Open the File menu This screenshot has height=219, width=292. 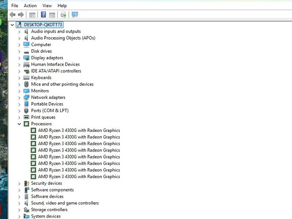pyautogui.click(x=15, y=5)
